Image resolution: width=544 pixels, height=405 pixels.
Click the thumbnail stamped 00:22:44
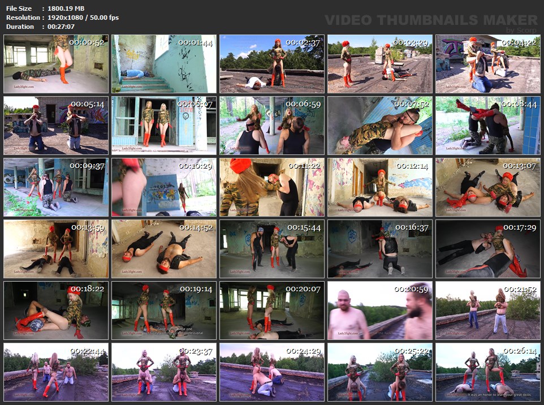[x=55, y=372]
